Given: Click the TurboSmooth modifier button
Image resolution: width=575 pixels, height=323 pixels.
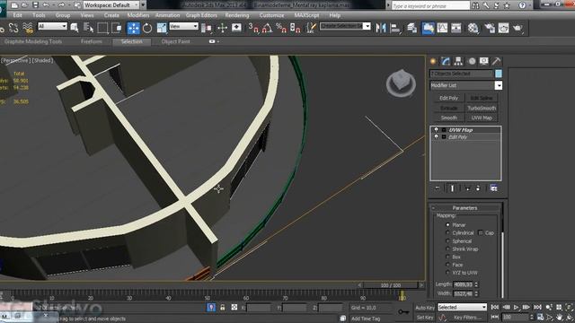Looking at the screenshot, I should (482, 108).
